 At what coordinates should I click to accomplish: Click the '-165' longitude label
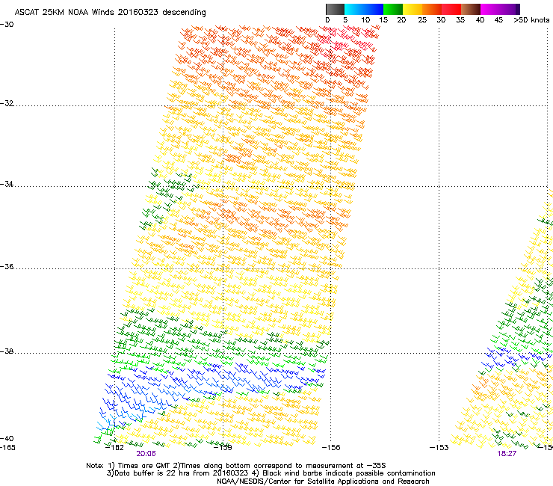point(7,448)
